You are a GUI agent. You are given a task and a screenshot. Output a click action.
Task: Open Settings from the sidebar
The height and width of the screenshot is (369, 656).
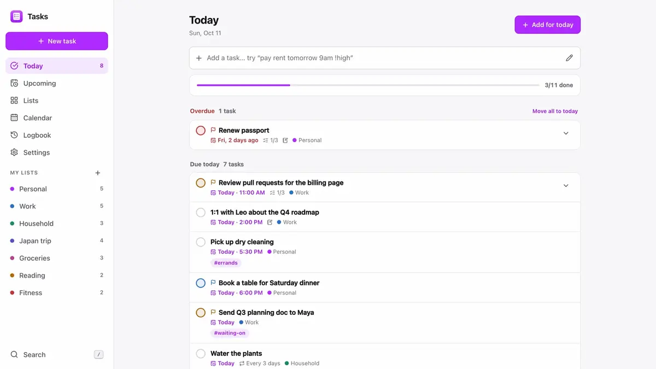(57, 153)
